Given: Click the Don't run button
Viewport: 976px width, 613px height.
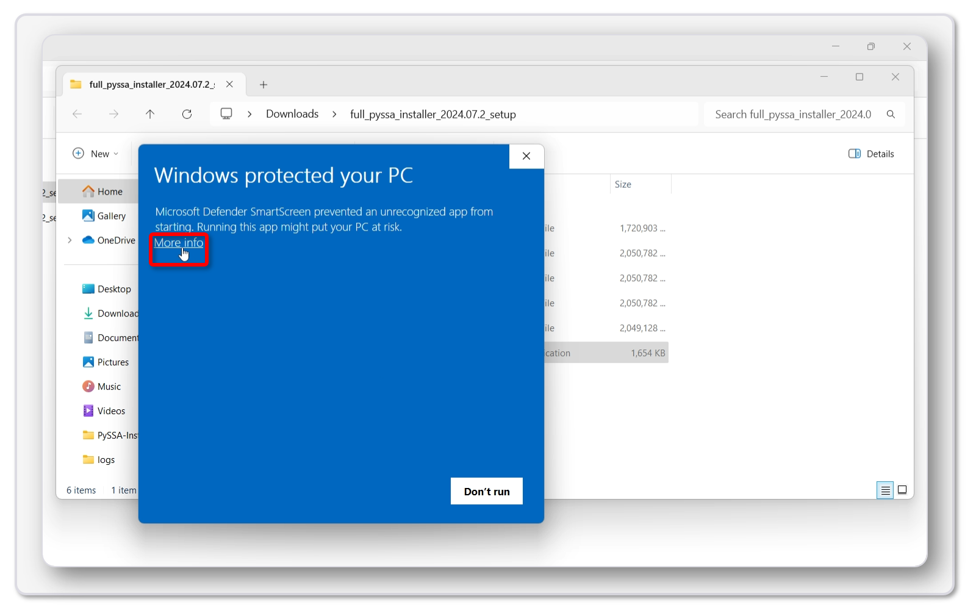Looking at the screenshot, I should click(x=486, y=491).
